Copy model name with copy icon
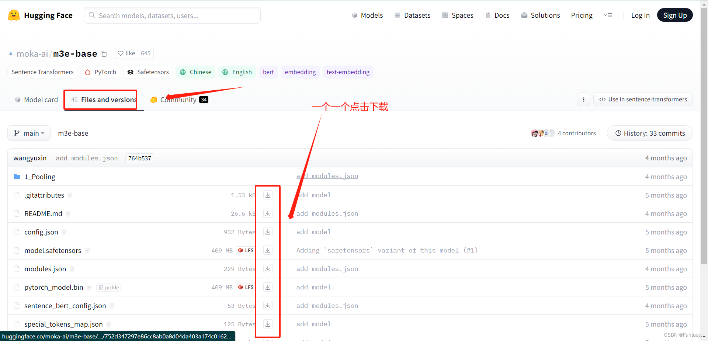Screen dimensions: 708x341 pos(104,54)
